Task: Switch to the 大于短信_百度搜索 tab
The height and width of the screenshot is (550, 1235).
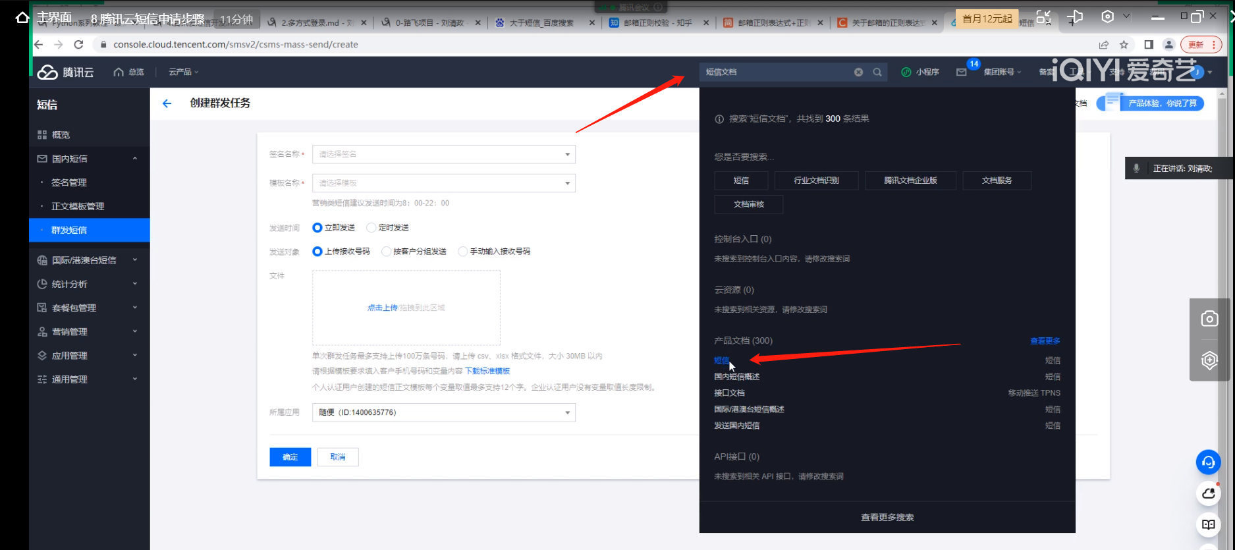Action: [x=545, y=22]
